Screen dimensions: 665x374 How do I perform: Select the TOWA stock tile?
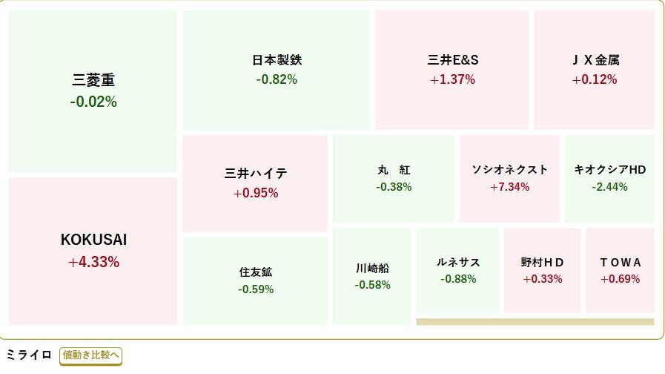click(x=620, y=270)
